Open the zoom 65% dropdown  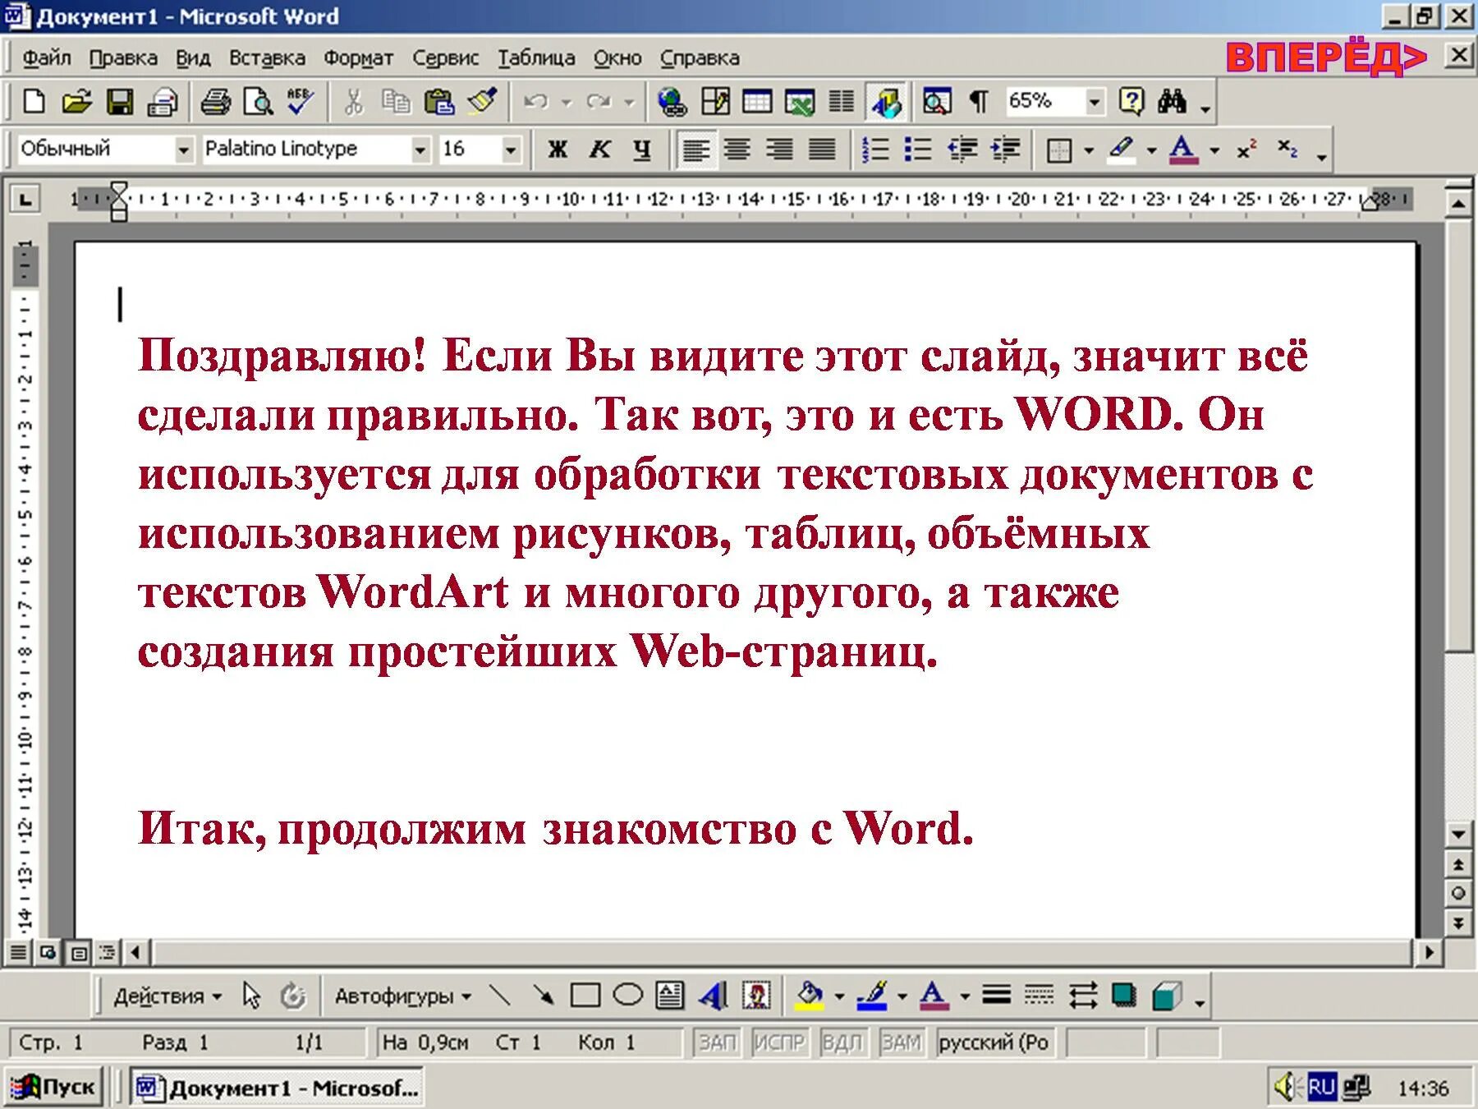1094,102
